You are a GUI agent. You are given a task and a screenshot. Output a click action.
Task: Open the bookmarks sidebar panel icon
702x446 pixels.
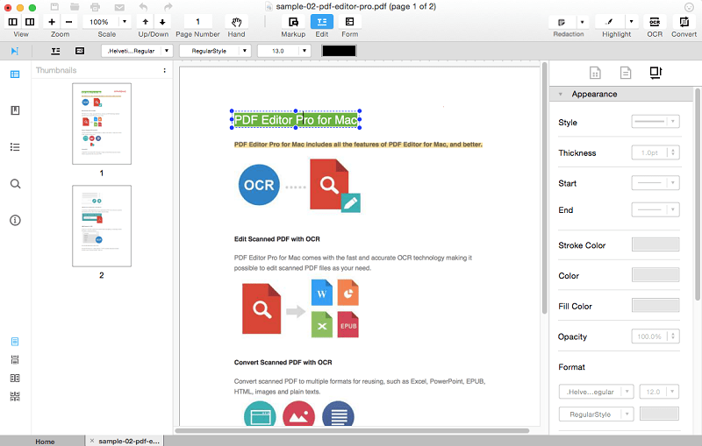pyautogui.click(x=15, y=110)
